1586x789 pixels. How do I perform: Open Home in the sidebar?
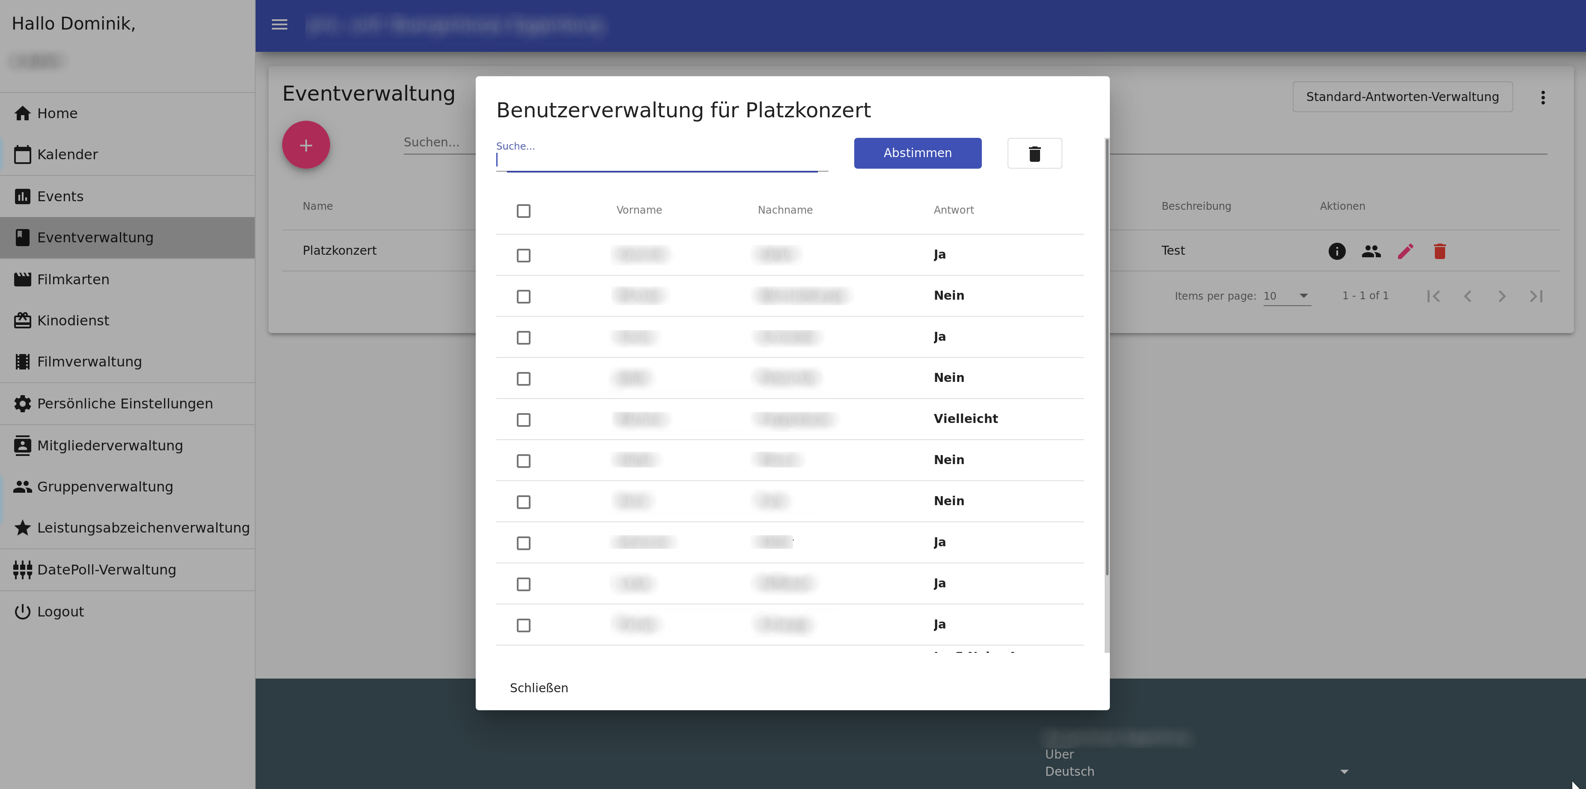coord(128,113)
